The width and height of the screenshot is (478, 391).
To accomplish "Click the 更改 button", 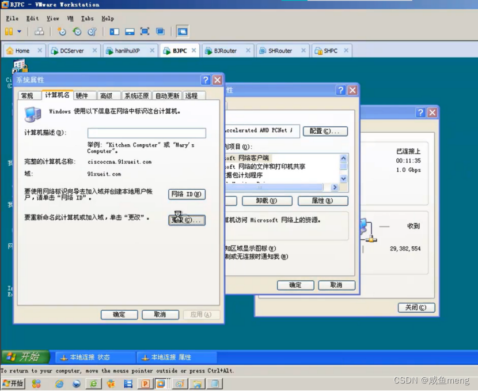I will (187, 220).
